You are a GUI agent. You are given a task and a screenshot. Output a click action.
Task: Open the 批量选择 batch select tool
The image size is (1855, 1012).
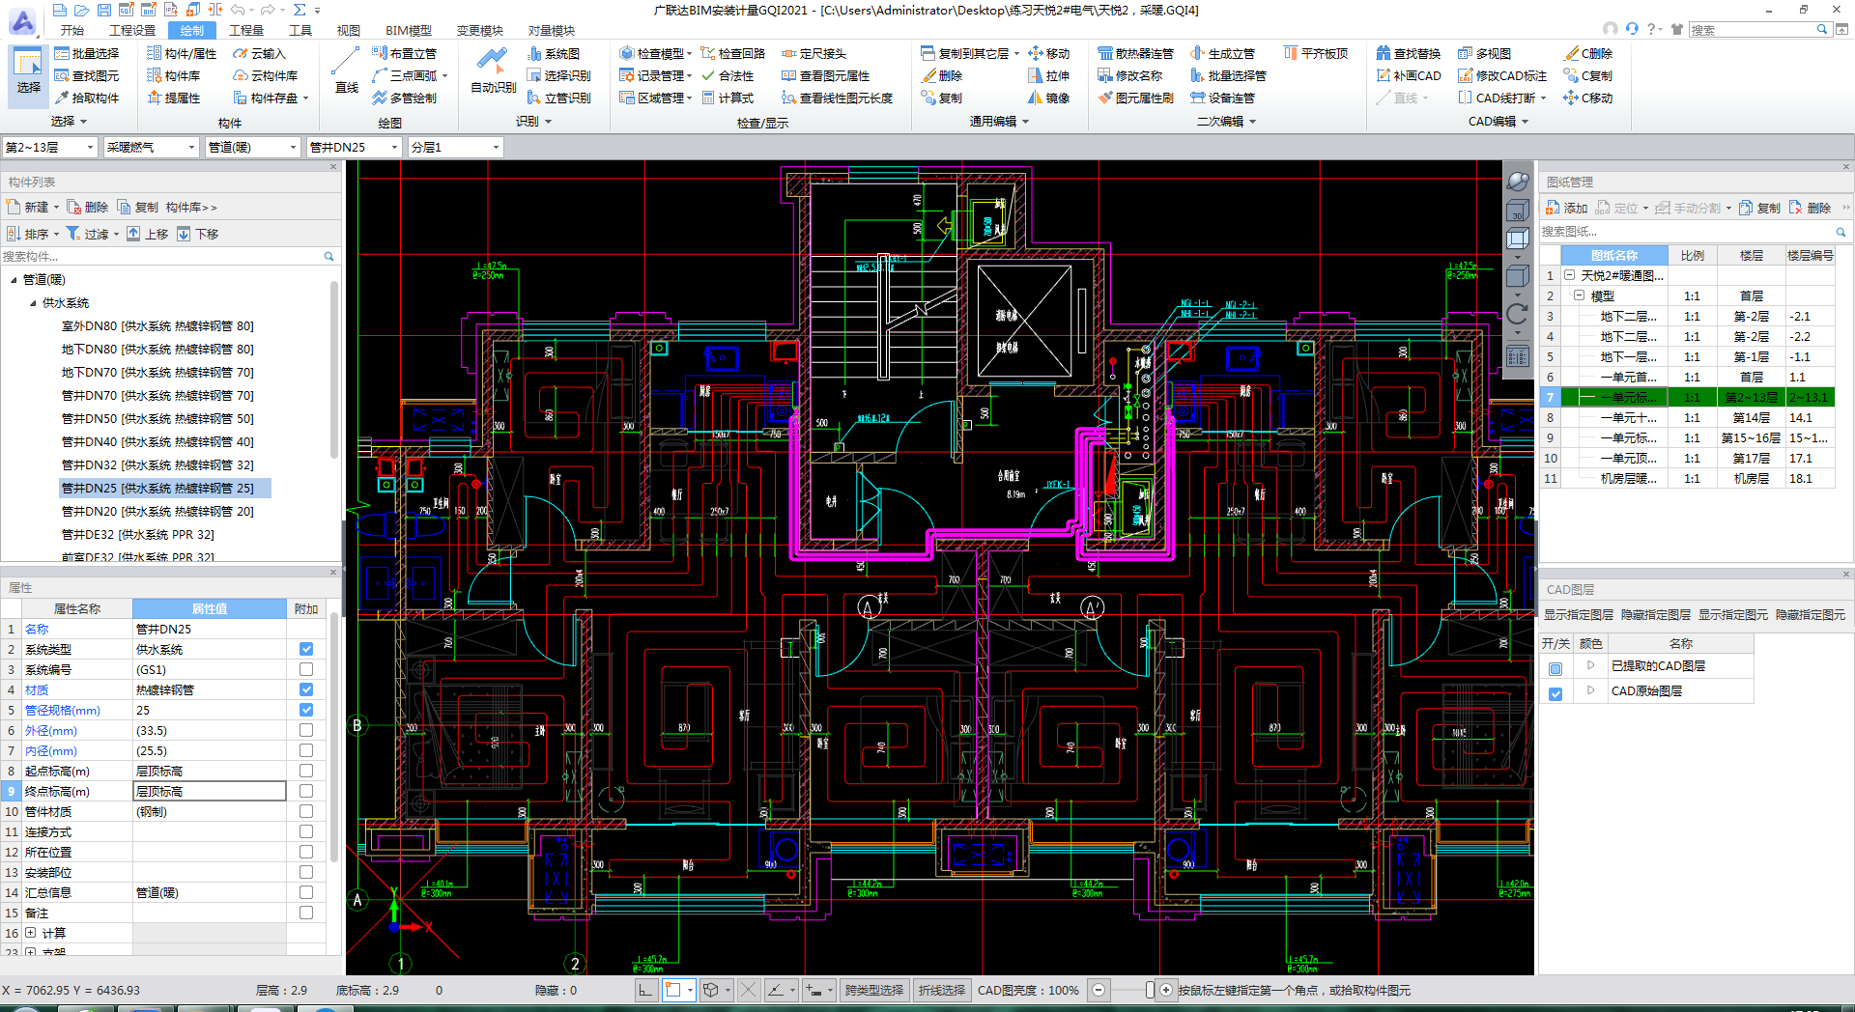[87, 54]
